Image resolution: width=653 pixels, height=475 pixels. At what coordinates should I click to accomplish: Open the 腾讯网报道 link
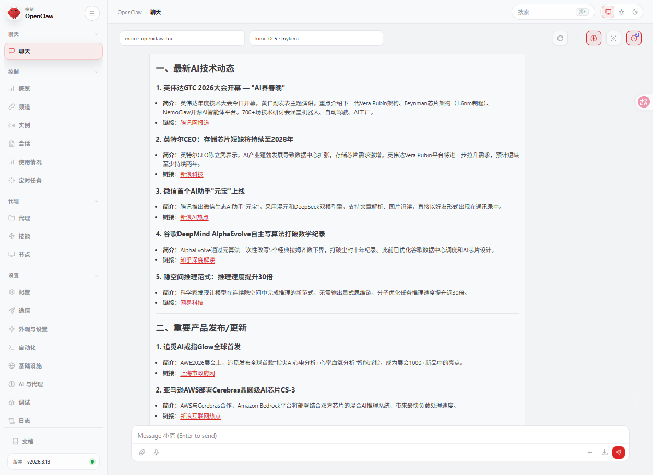tap(195, 123)
